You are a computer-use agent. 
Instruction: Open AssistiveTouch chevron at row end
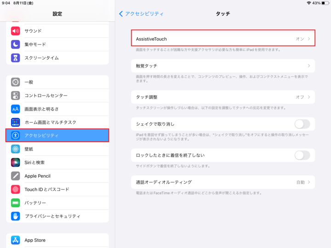[x=309, y=39]
